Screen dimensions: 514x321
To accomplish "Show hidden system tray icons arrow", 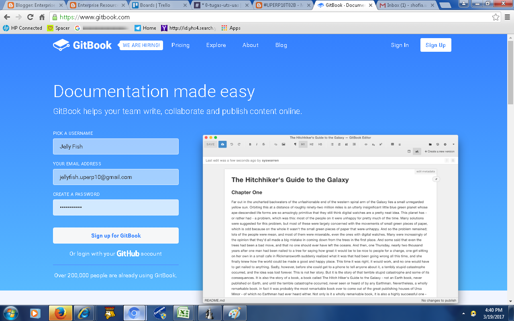I will pos(463,313).
